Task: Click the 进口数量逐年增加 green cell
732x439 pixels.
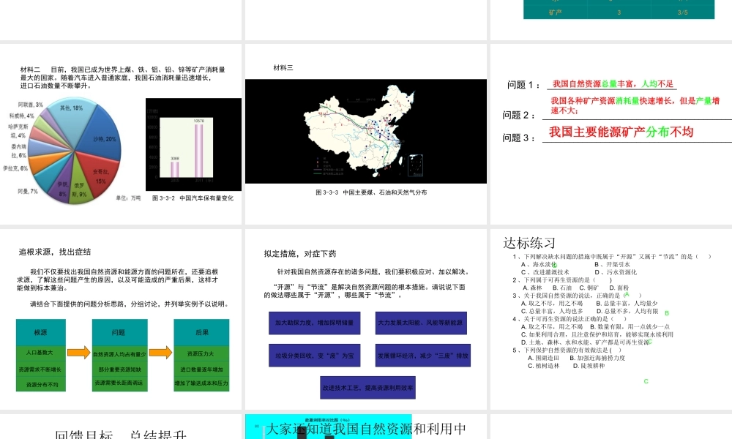Action: click(202, 369)
